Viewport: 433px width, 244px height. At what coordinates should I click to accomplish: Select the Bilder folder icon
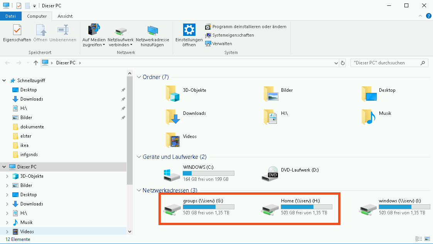click(x=271, y=94)
